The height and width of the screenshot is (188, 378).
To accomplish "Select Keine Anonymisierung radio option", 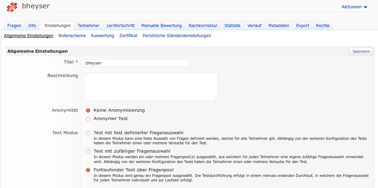I will (x=88, y=110).
